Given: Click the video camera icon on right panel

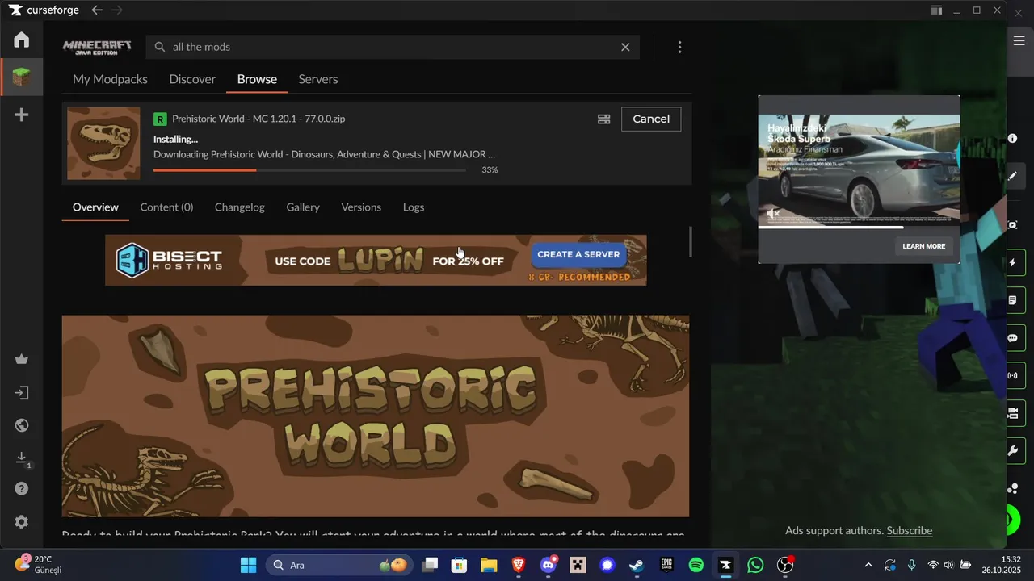Looking at the screenshot, I should pos(1013,412).
